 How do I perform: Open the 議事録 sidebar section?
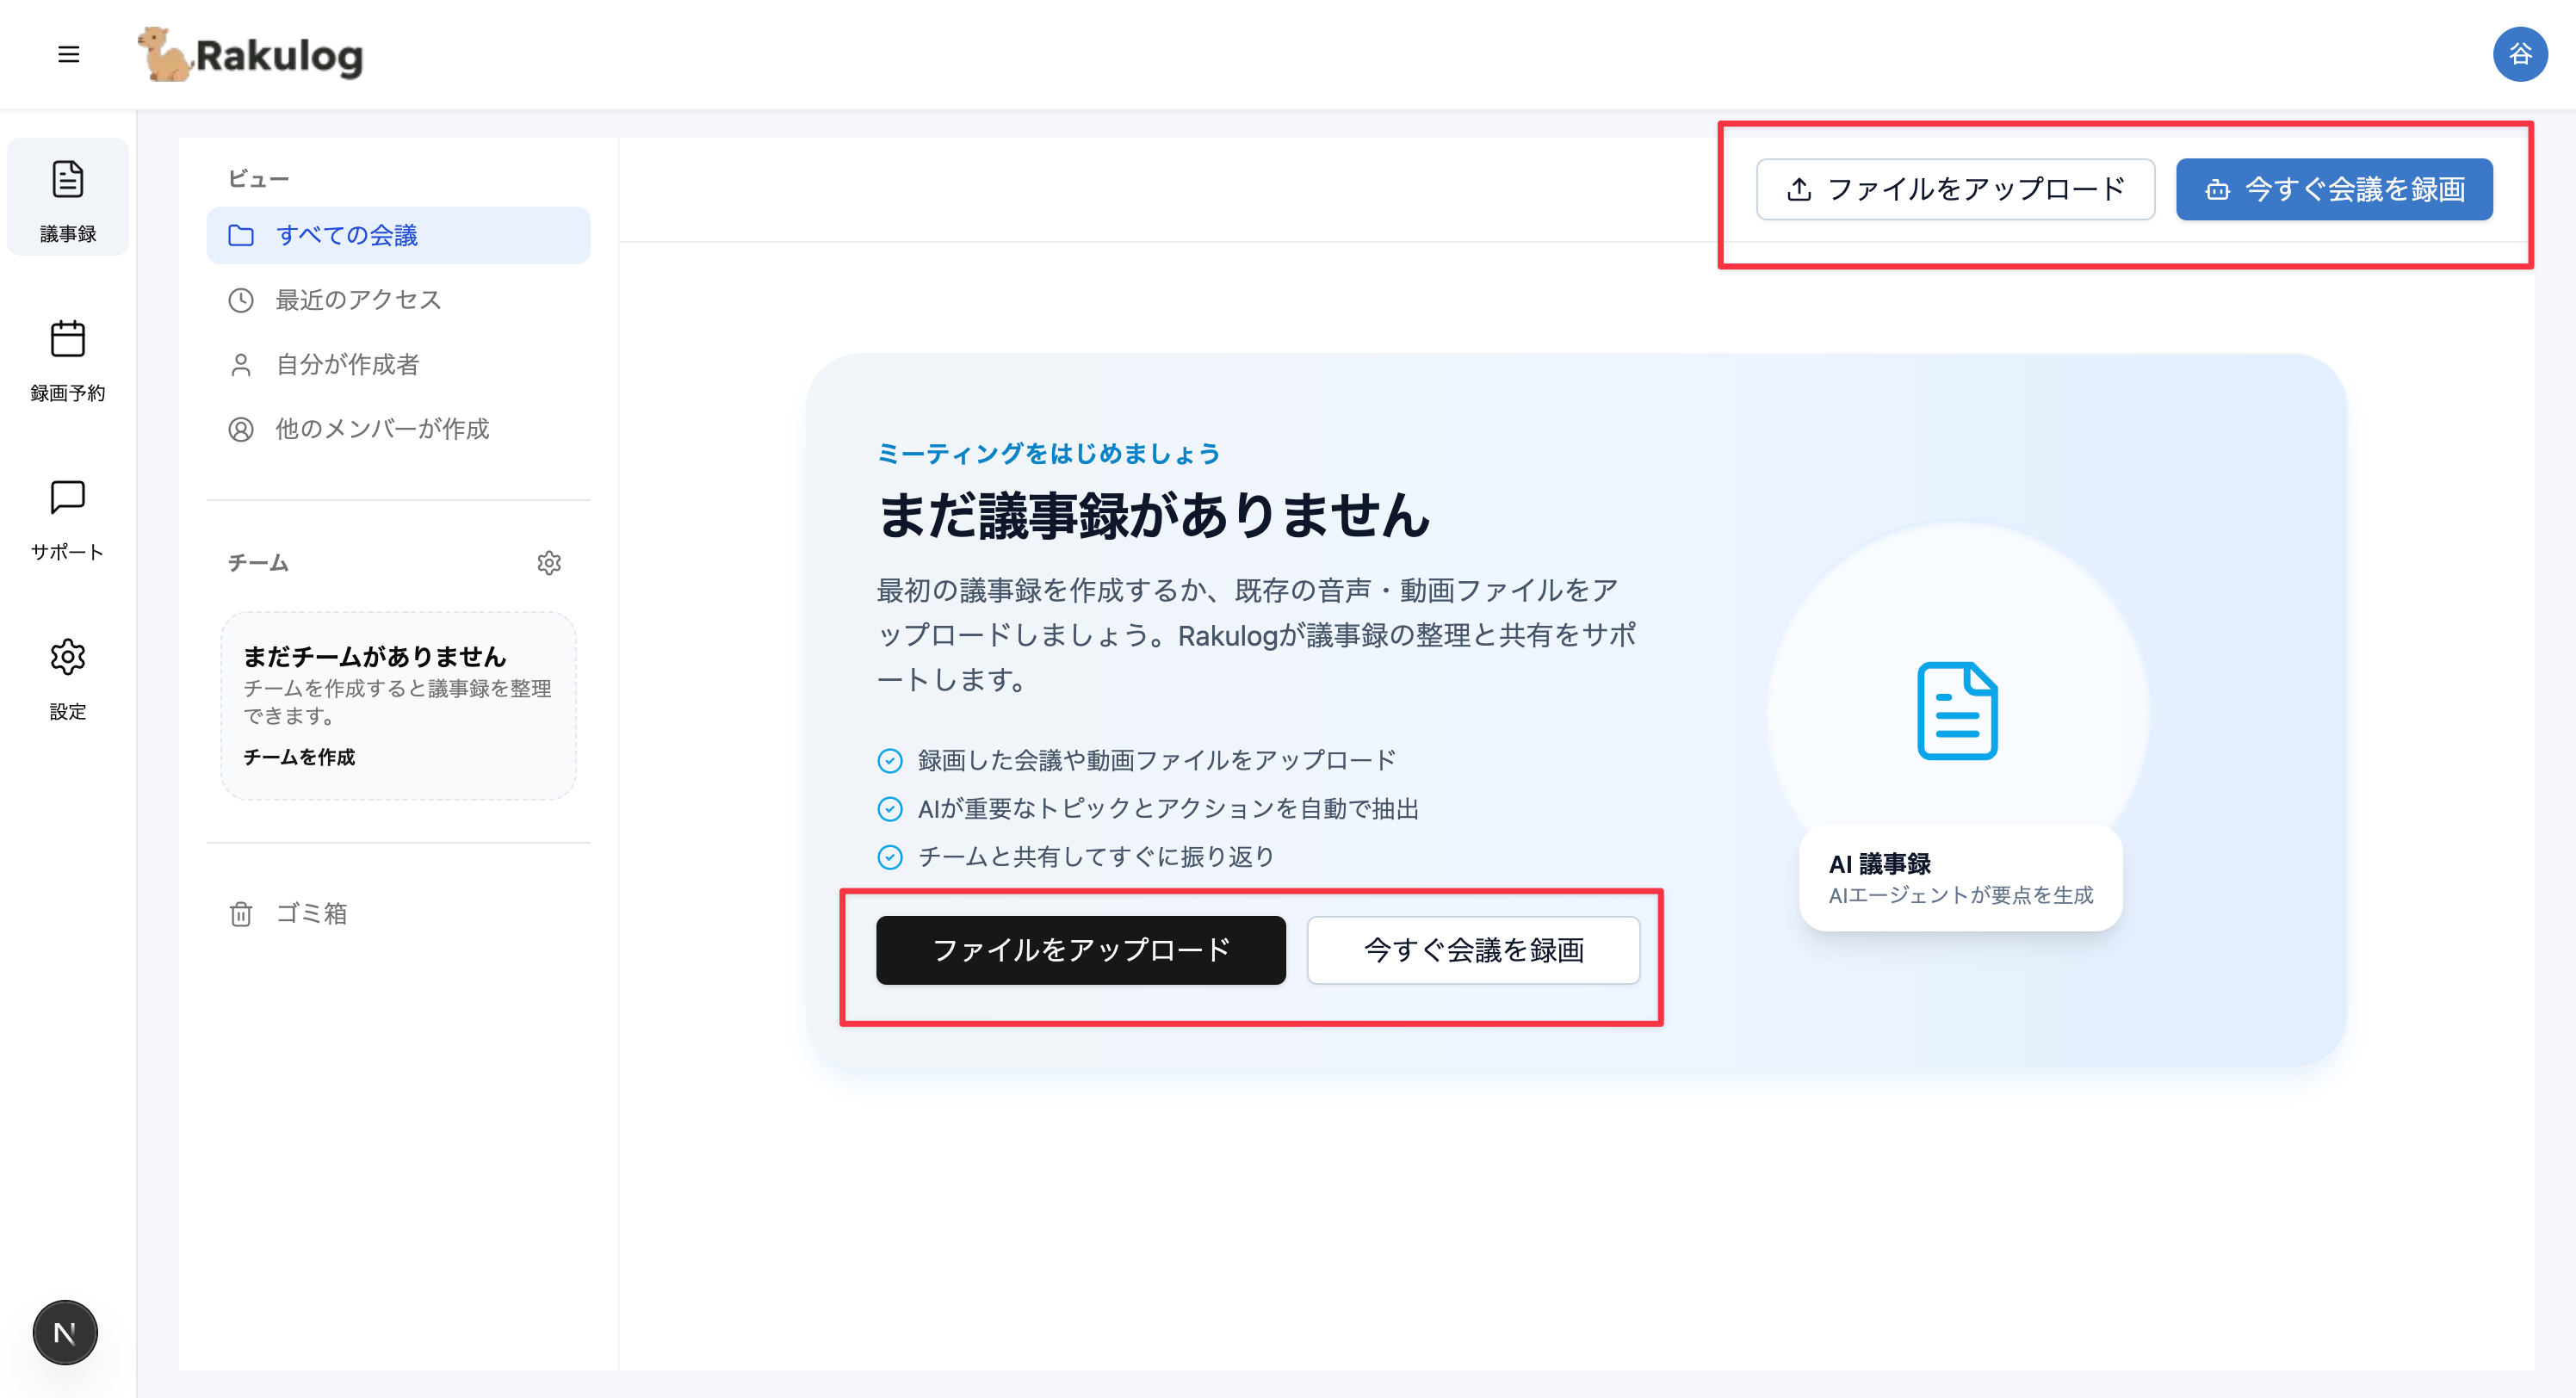(x=68, y=199)
